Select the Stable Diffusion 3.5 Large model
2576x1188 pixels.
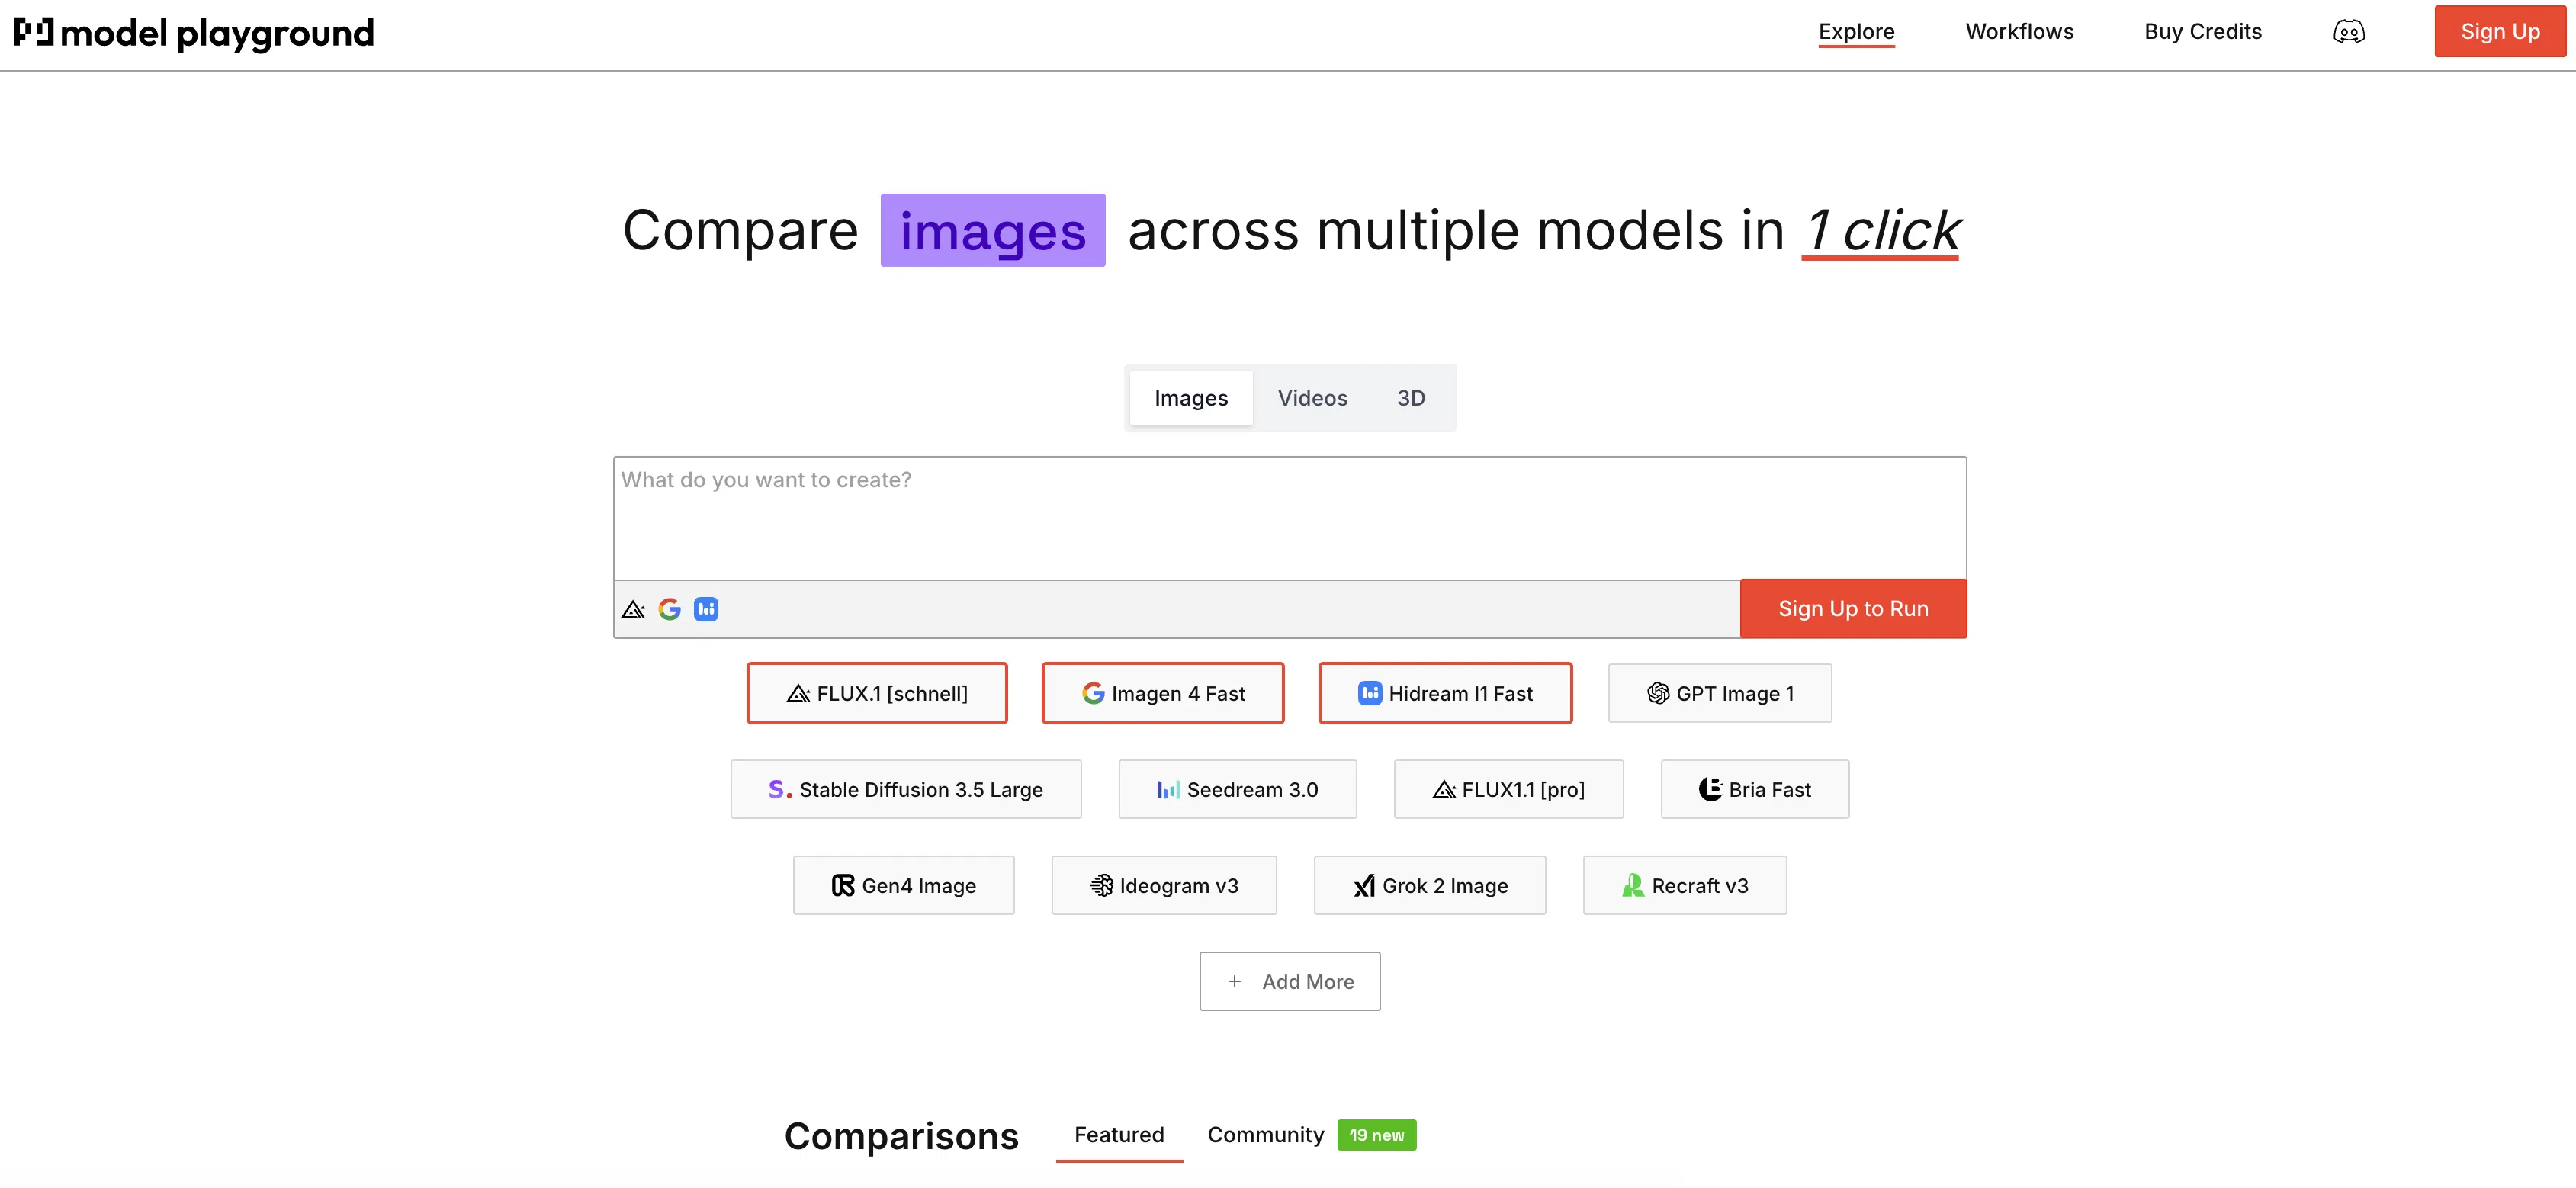tap(906, 789)
